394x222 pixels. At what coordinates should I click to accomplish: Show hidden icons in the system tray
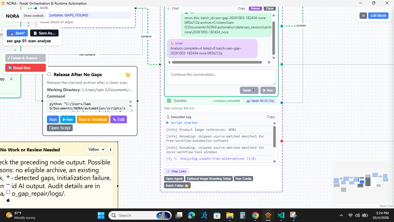click(341, 215)
